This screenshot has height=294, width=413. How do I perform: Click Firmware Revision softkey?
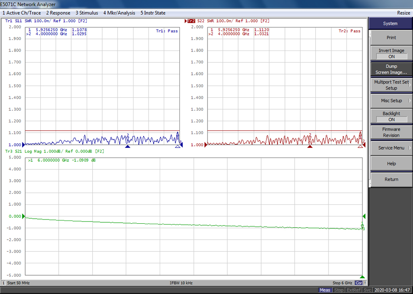pyautogui.click(x=391, y=132)
